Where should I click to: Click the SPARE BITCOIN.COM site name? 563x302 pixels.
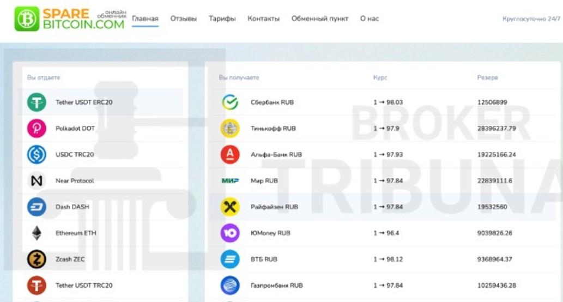(84, 19)
